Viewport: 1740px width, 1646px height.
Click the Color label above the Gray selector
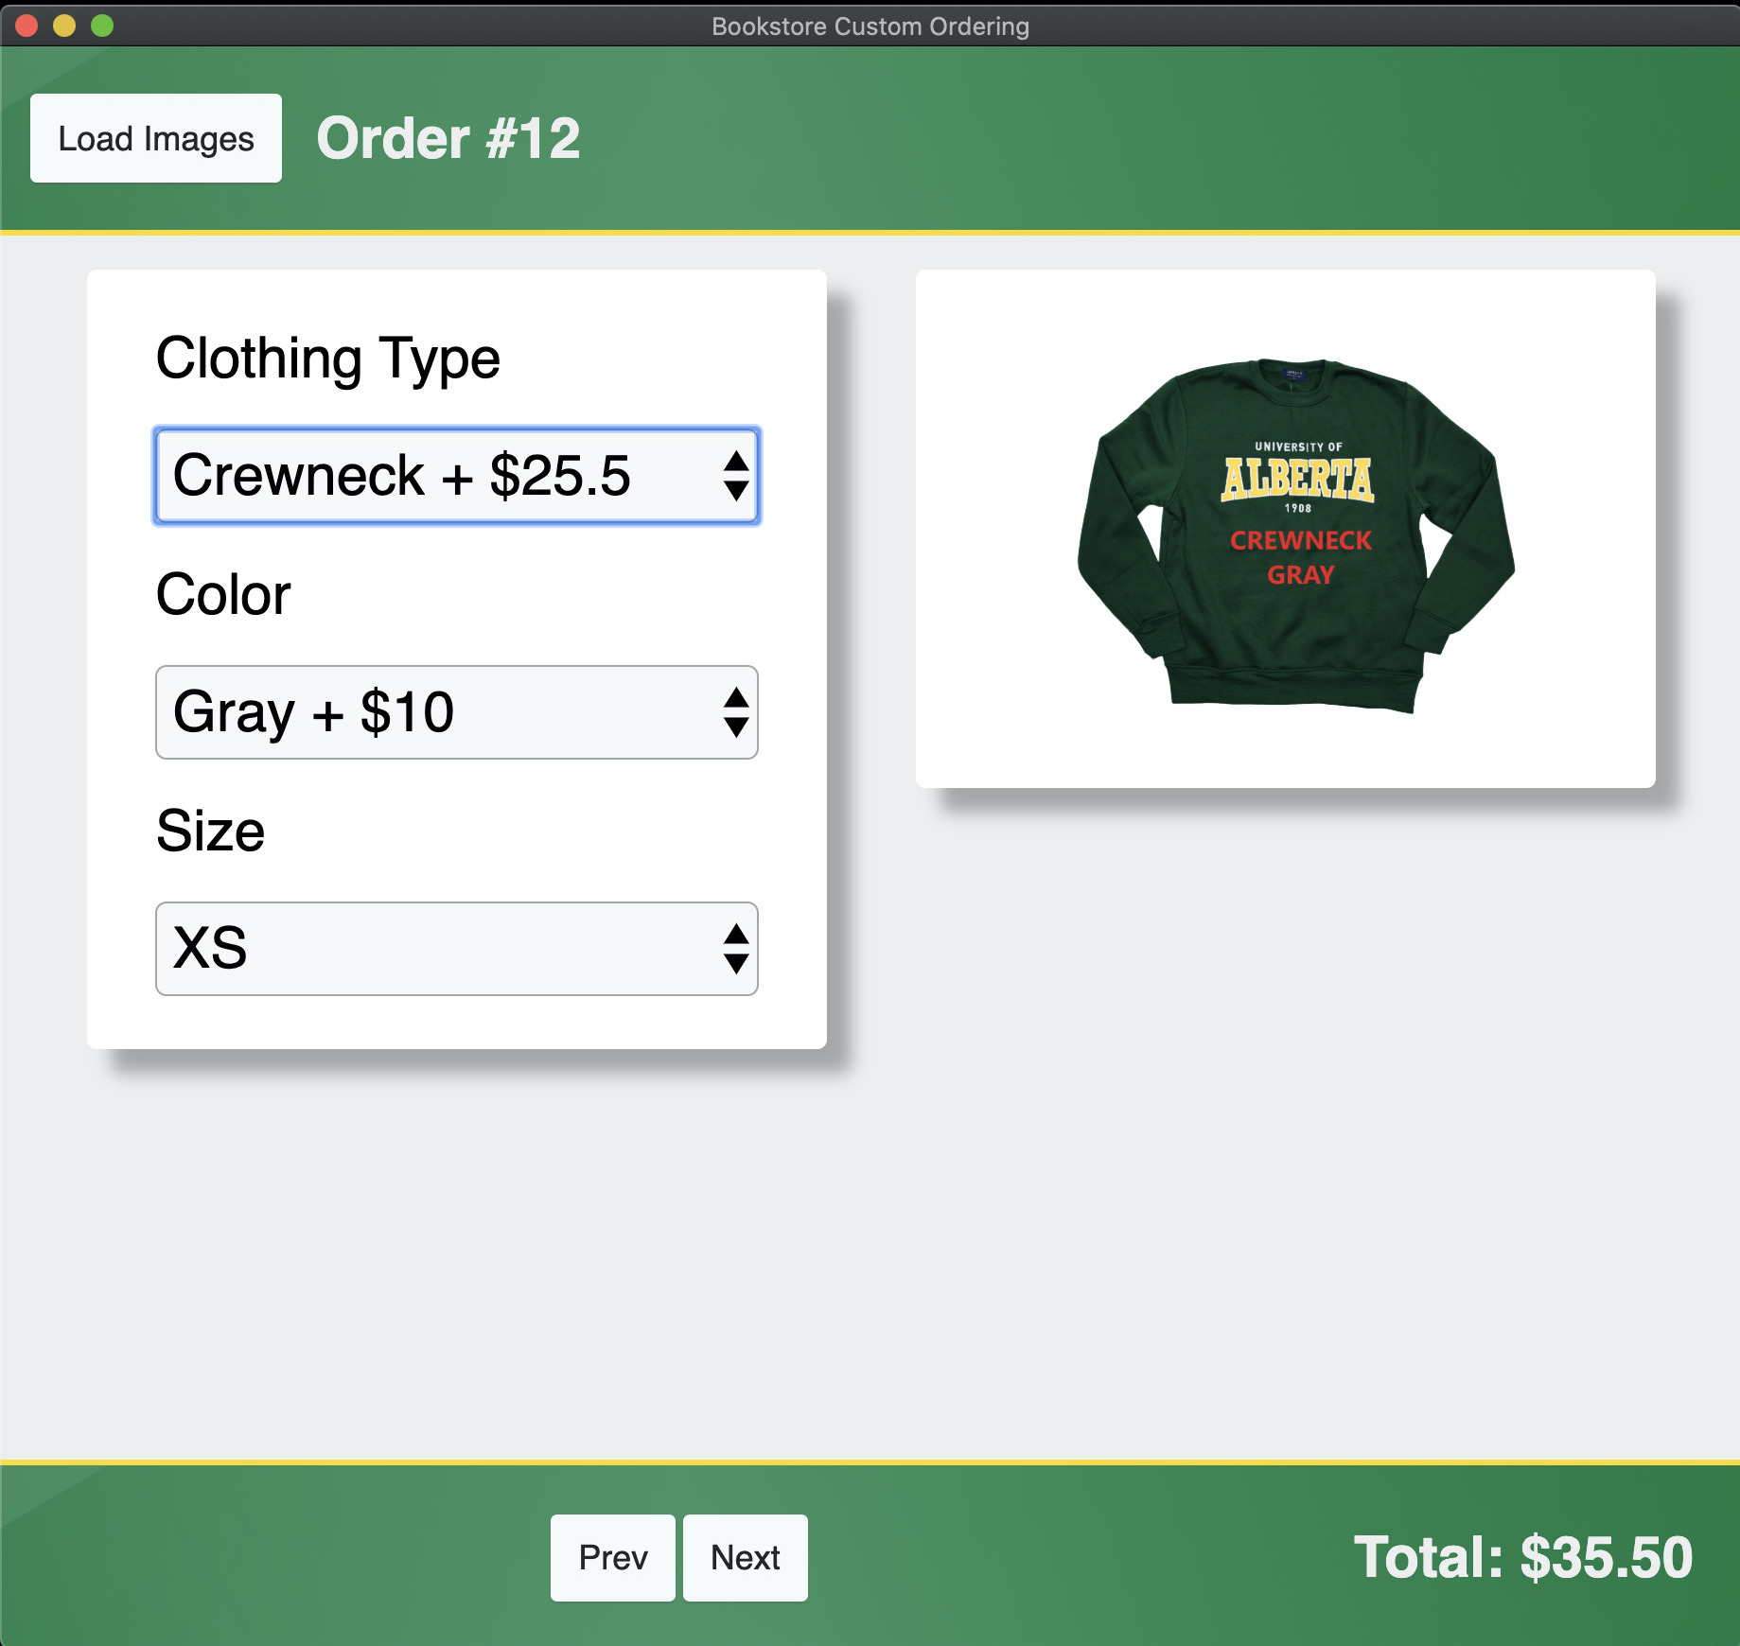coord(223,595)
